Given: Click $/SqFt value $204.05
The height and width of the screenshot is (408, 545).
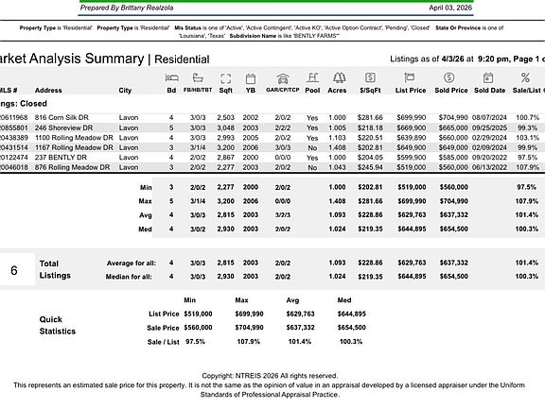Looking at the screenshot, I should [x=370, y=158].
